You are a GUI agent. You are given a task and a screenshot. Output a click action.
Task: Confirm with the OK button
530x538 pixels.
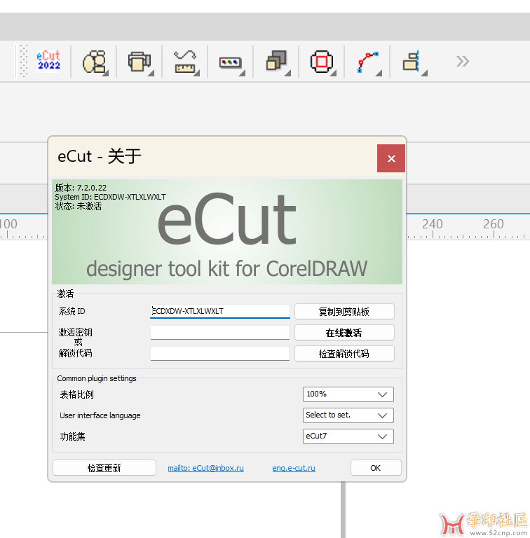(x=376, y=468)
